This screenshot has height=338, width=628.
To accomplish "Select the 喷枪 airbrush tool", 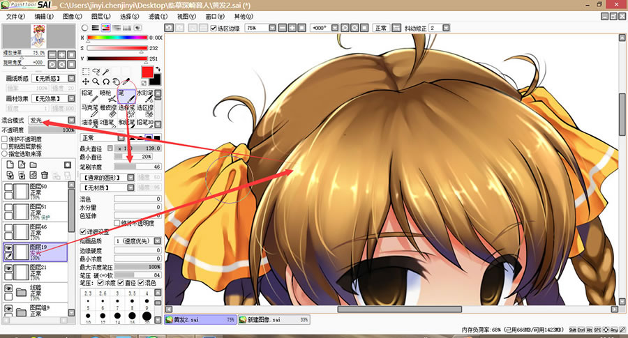I will pos(107,96).
